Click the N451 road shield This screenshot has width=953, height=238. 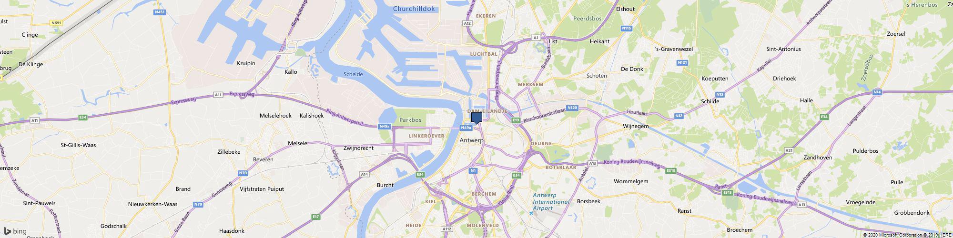click(x=160, y=12)
